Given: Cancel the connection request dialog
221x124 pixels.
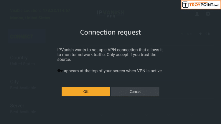Looking at the screenshot, I should [x=135, y=91].
